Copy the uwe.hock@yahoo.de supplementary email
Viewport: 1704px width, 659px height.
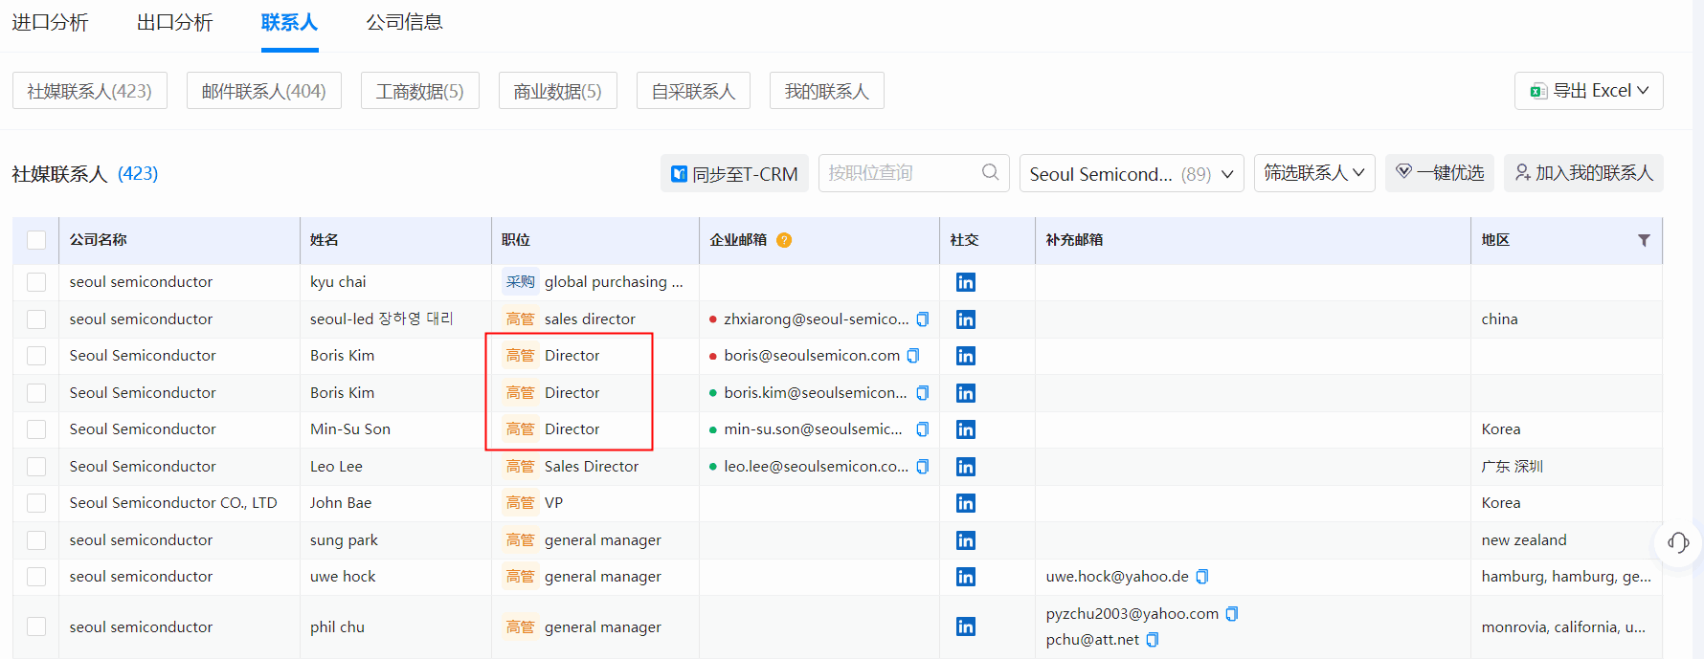pyautogui.click(x=1202, y=577)
